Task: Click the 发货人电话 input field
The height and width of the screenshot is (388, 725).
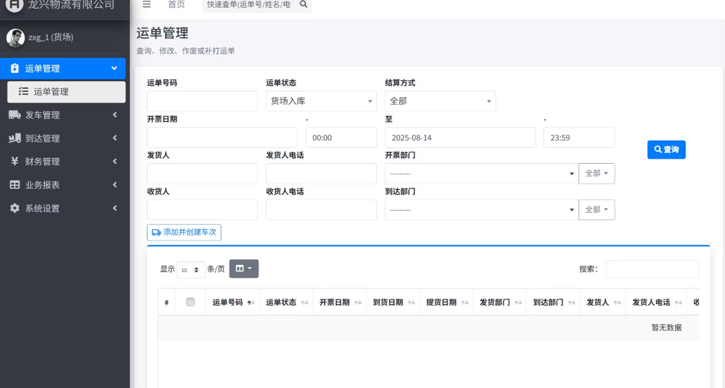Action: 321,174
